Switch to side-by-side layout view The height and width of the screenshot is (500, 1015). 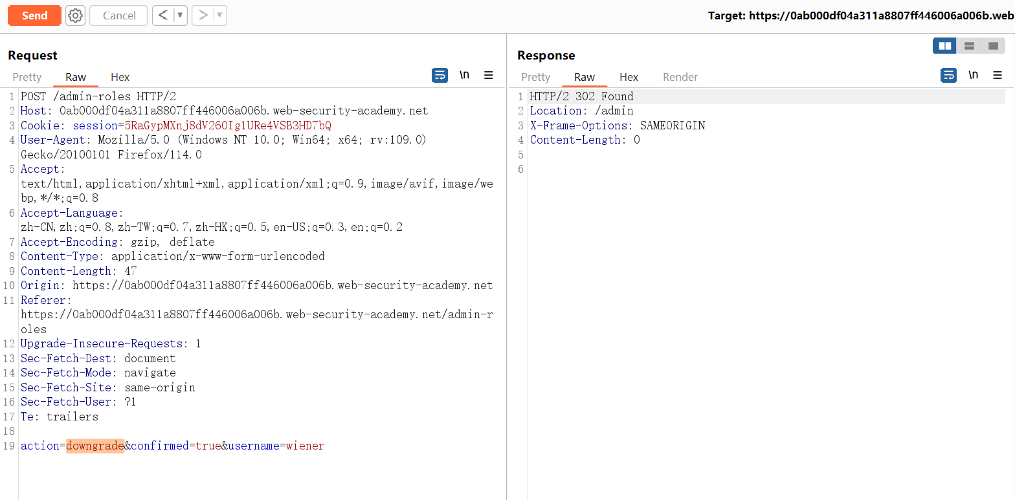click(945, 46)
